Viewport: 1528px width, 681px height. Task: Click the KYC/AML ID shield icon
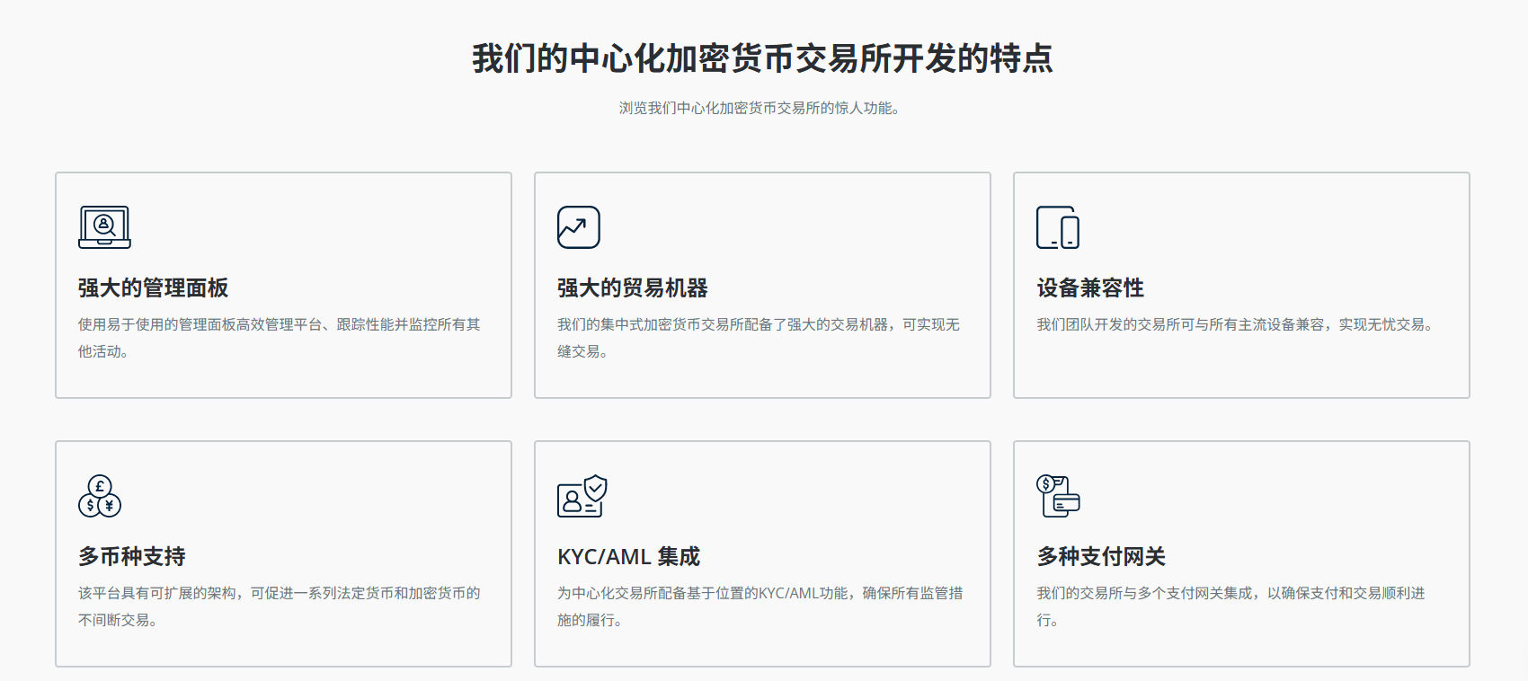coord(582,496)
